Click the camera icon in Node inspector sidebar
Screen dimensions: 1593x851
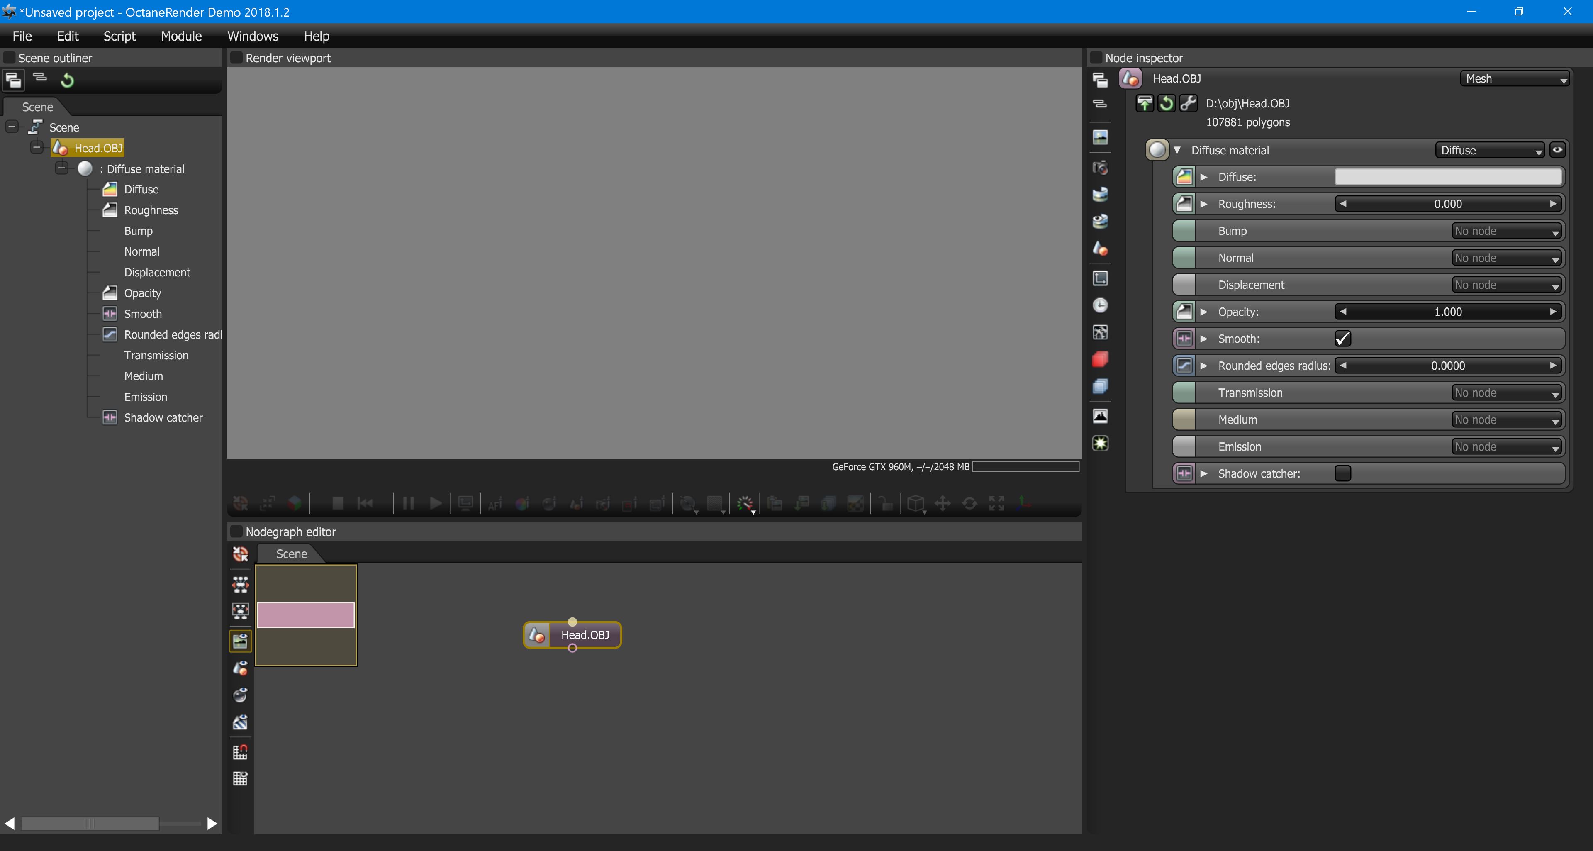click(x=1100, y=168)
